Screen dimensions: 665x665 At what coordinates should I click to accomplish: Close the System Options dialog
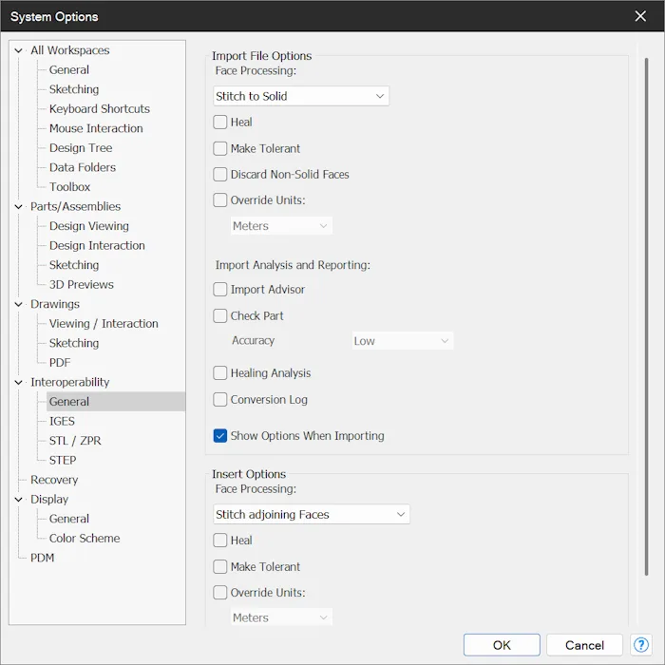[640, 16]
